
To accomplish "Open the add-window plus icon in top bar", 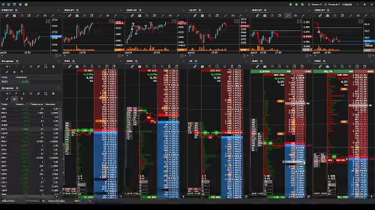I will [9, 5].
